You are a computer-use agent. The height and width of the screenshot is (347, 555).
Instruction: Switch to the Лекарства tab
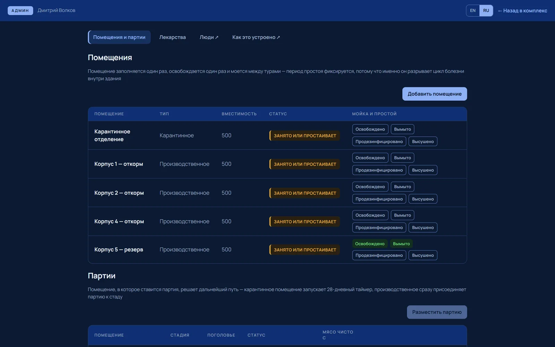pyautogui.click(x=172, y=37)
